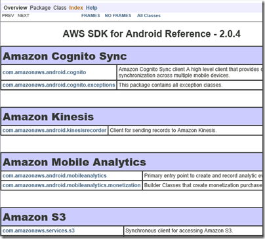Viewport: 265px width, 239px height.
Task: Click 'This package contains all exception classes' text
Action: 171,85
